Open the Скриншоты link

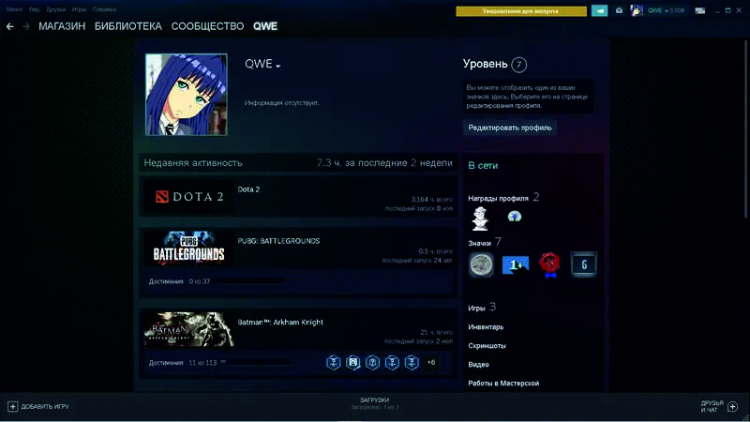coord(487,346)
